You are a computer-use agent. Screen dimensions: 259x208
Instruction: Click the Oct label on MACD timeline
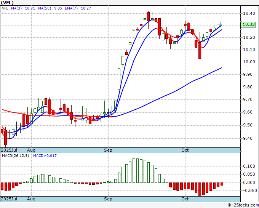tap(185, 199)
